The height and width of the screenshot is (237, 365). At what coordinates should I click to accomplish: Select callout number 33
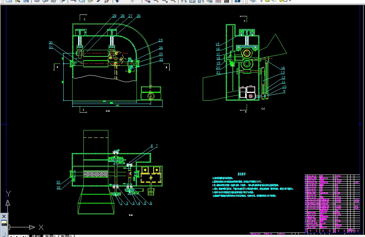58,182
